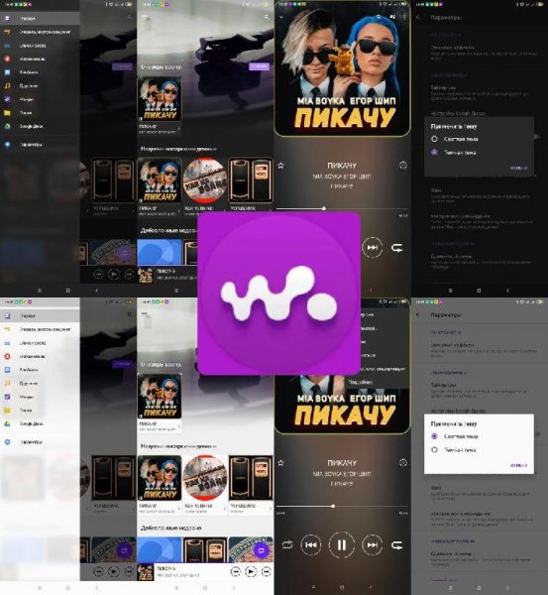Screen dimensions: 548x595
Task: Skip to next track in top player
Action: point(373,247)
